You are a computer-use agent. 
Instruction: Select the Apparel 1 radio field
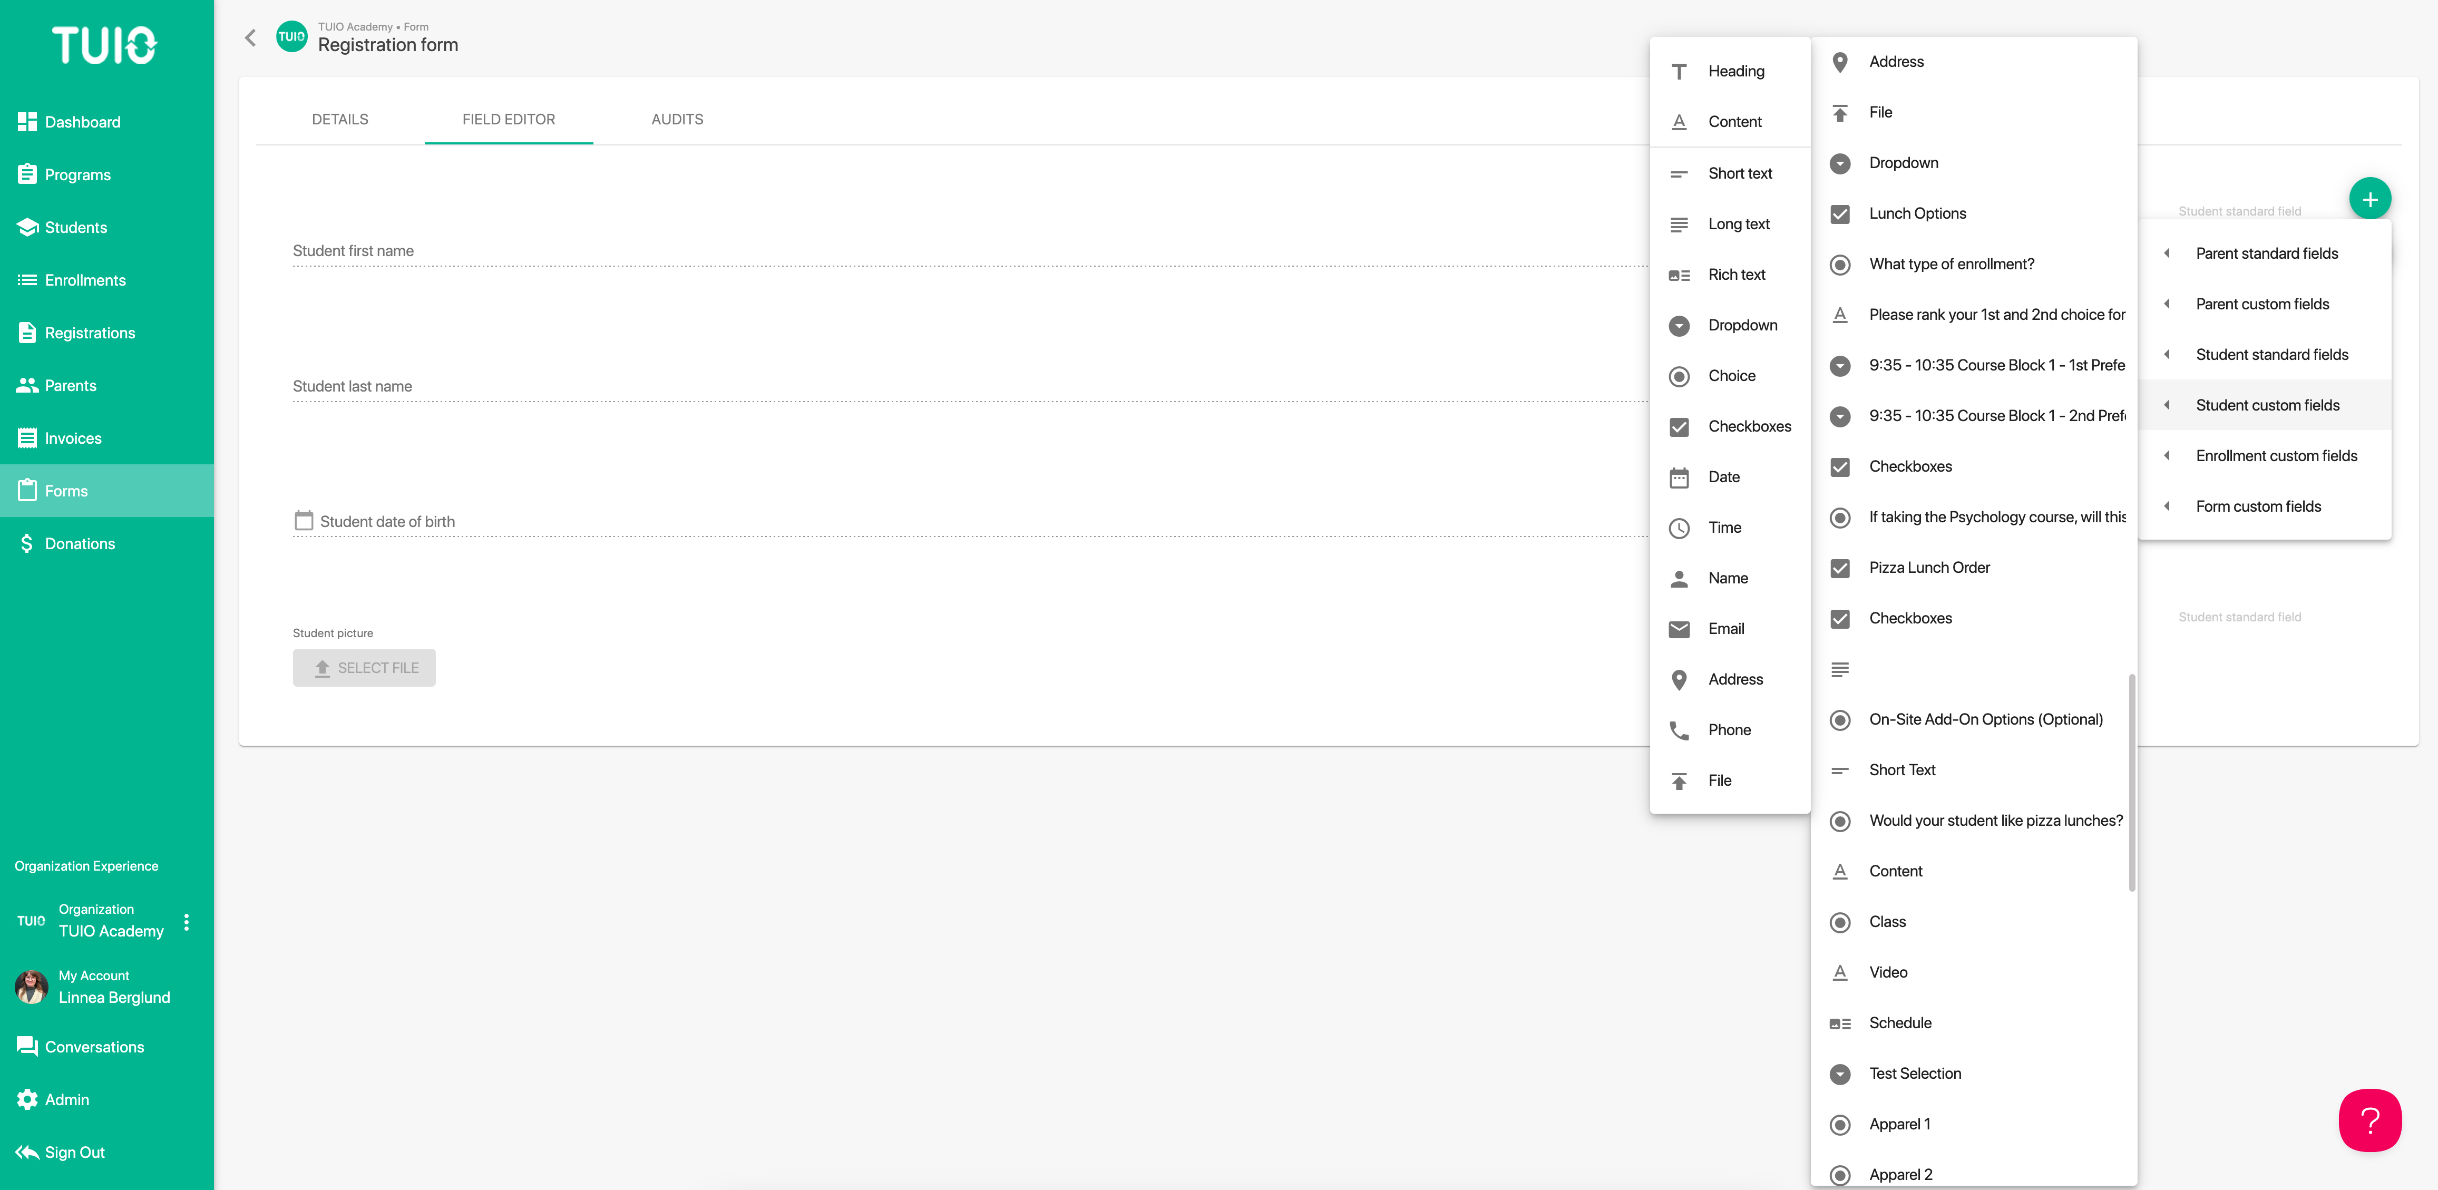1899,1124
